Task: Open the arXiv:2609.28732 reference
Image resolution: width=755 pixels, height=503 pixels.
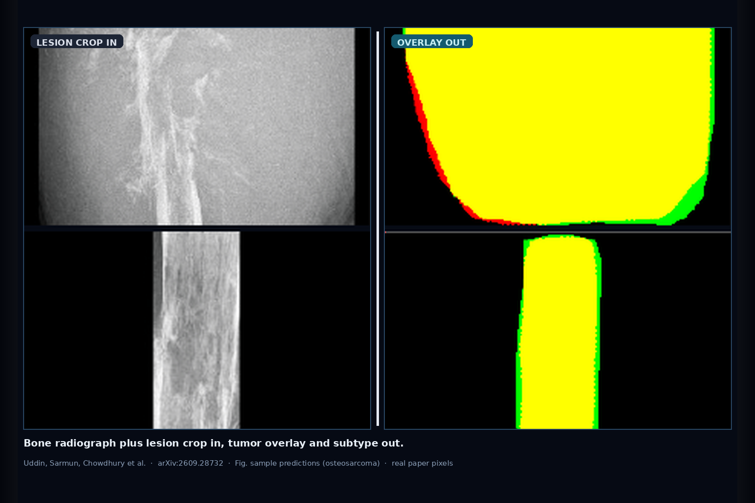Action: 190,463
